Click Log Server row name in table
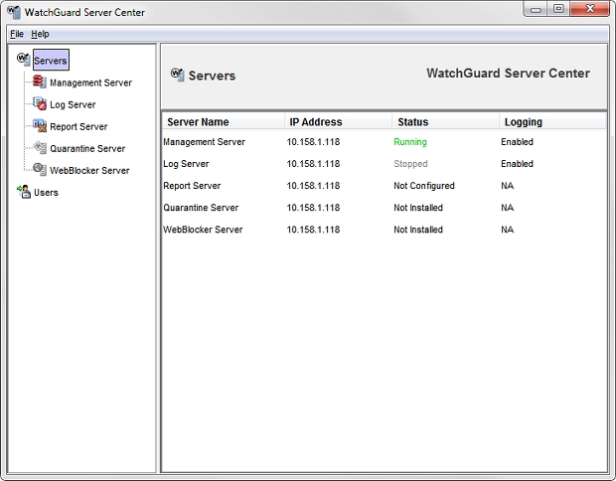This screenshot has width=616, height=481. tap(186, 164)
